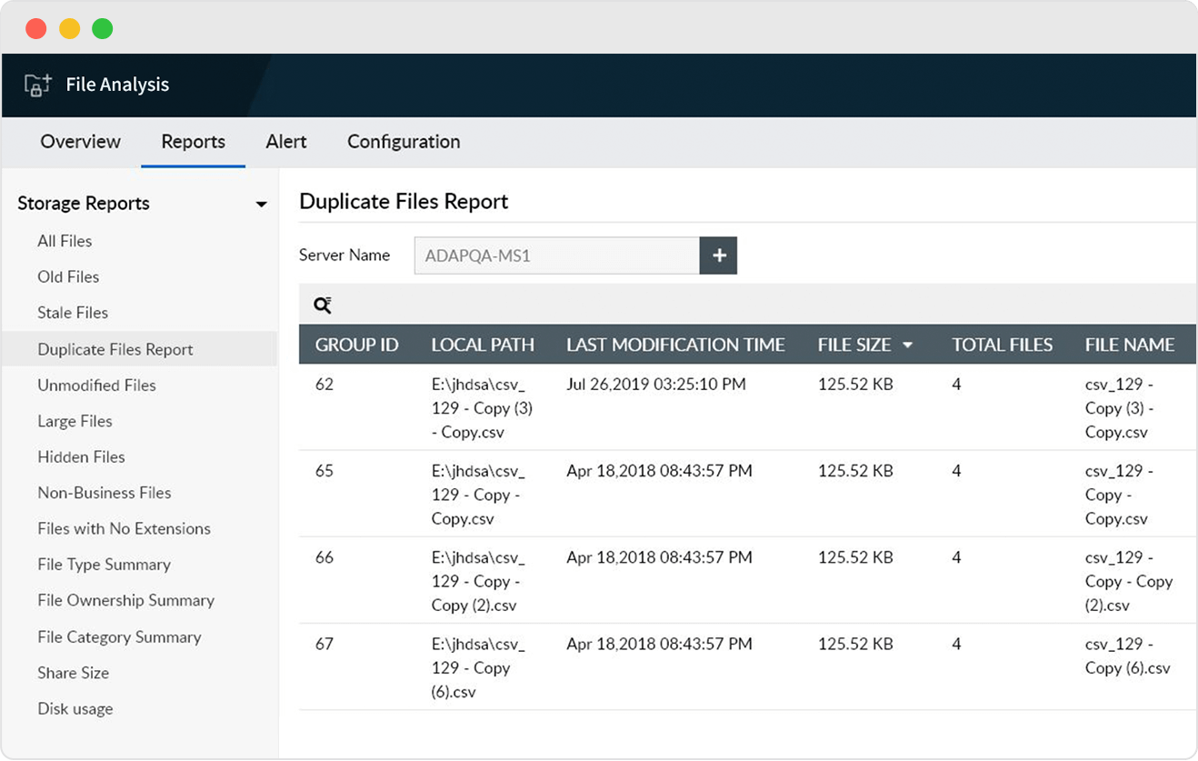The width and height of the screenshot is (1198, 761).
Task: View the Disk usage report
Action: point(75,708)
